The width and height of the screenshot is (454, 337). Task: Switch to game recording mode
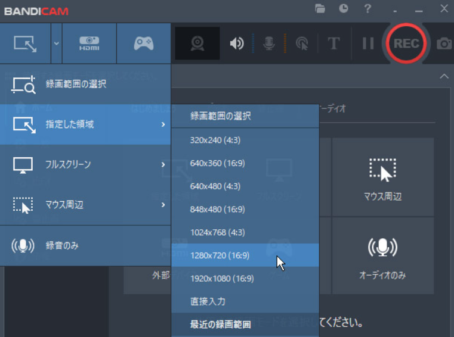144,43
